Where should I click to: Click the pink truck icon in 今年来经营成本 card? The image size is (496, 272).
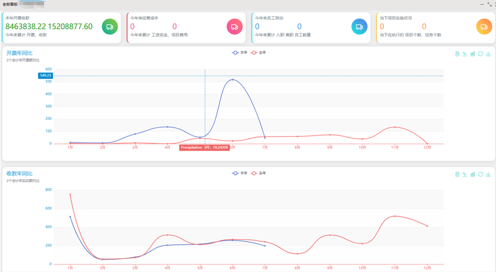(234, 27)
